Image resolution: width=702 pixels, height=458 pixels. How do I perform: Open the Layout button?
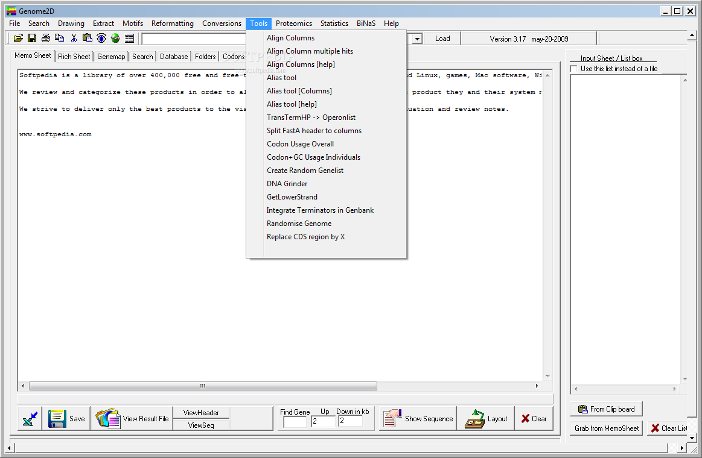[486, 419]
